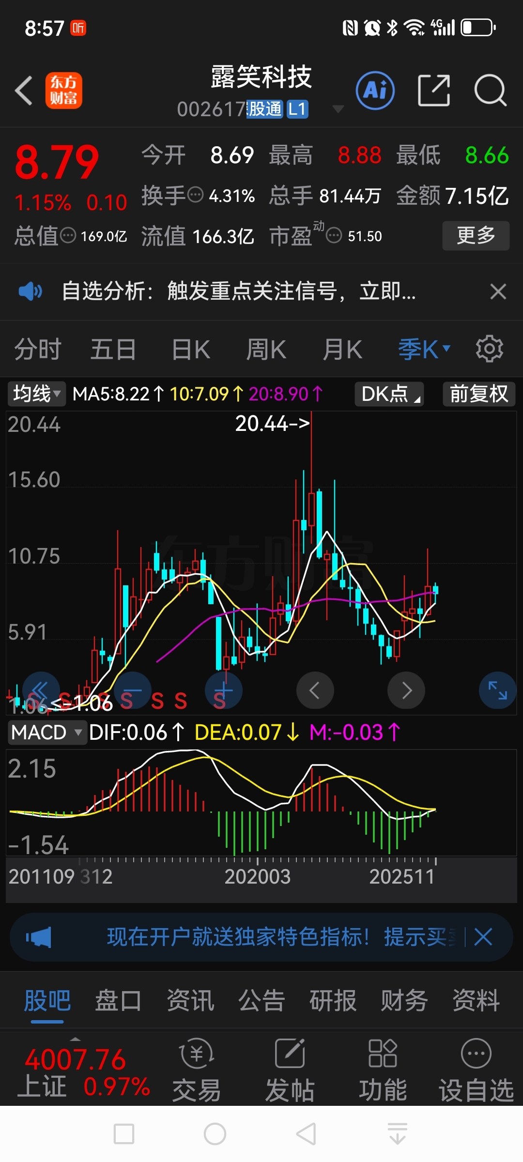Open the DK点 dropdown

(x=389, y=394)
